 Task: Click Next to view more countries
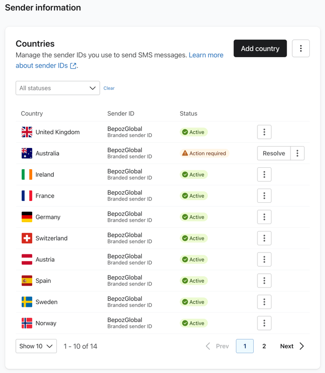point(291,346)
